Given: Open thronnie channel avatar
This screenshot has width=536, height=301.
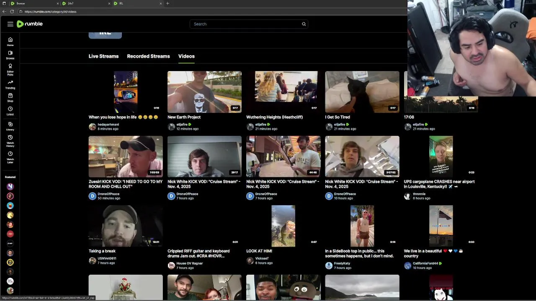Looking at the screenshot, I should (x=407, y=196).
